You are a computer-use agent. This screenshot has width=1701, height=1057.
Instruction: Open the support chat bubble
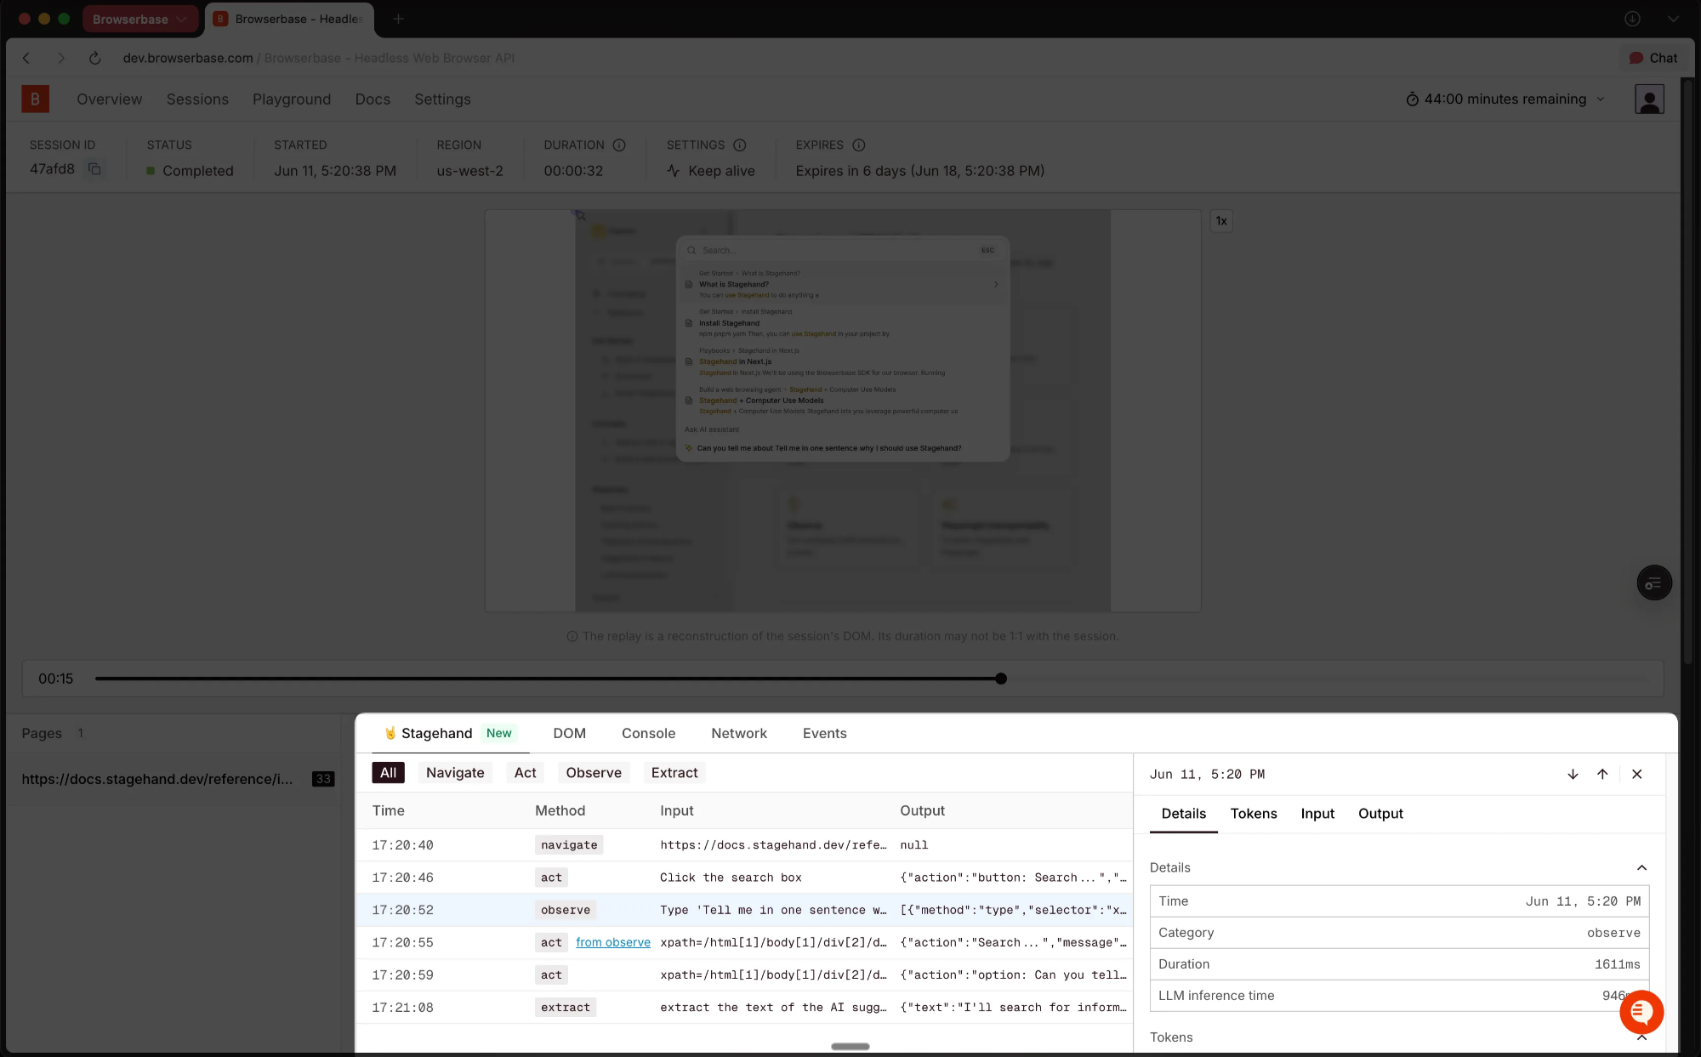tap(1641, 1012)
